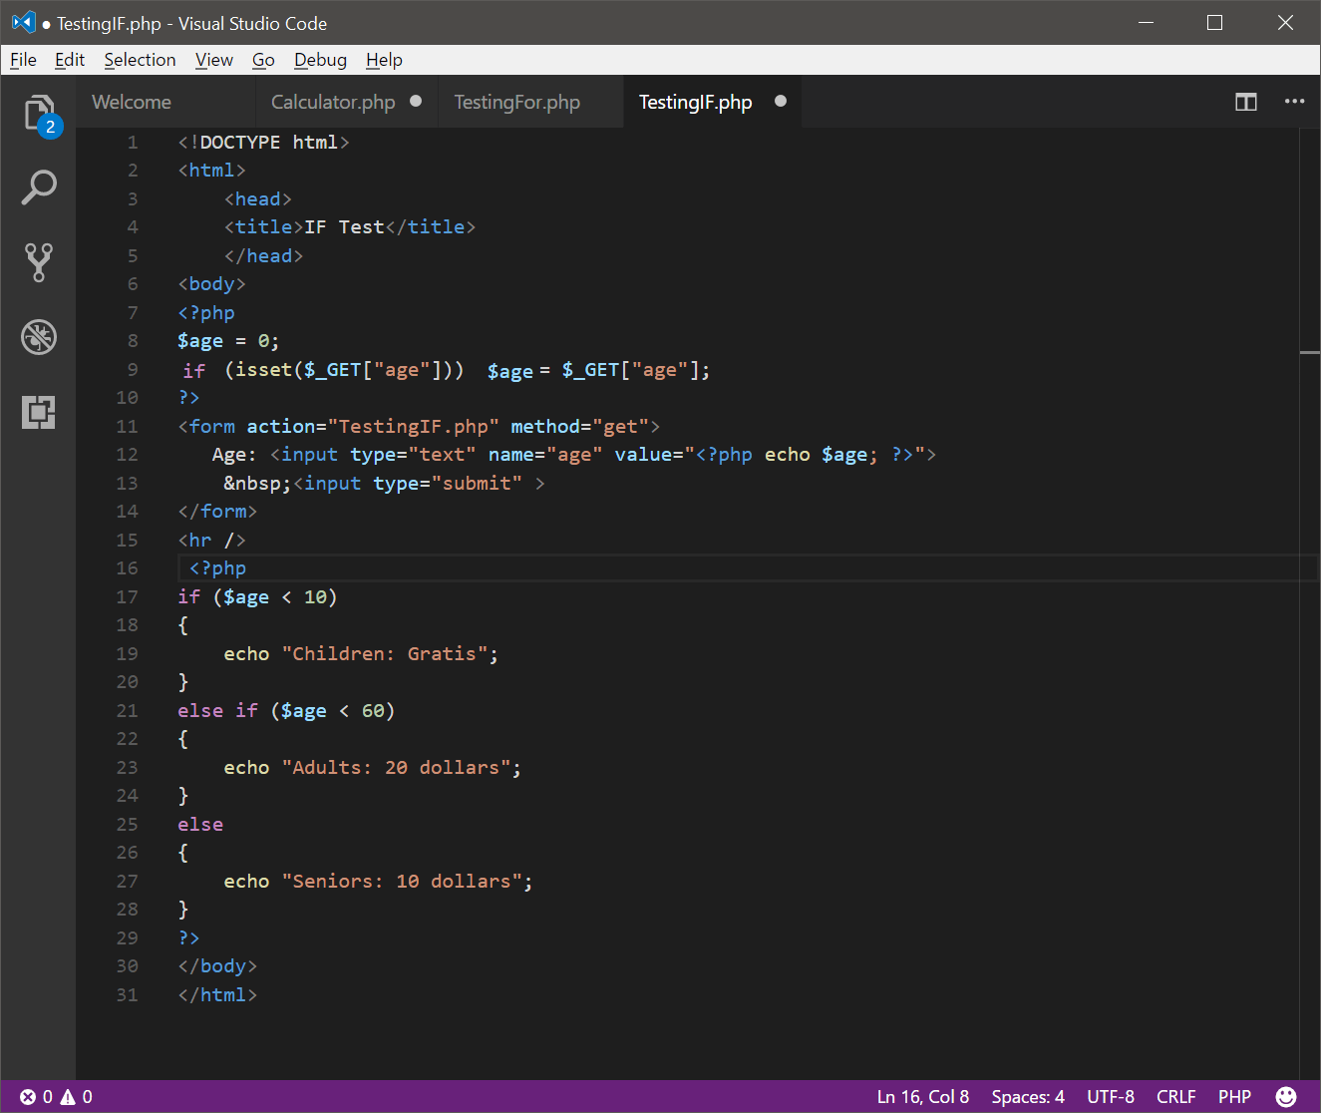Change indentation via Spaces: 4
This screenshot has height=1113, width=1321.
[x=1028, y=1096]
